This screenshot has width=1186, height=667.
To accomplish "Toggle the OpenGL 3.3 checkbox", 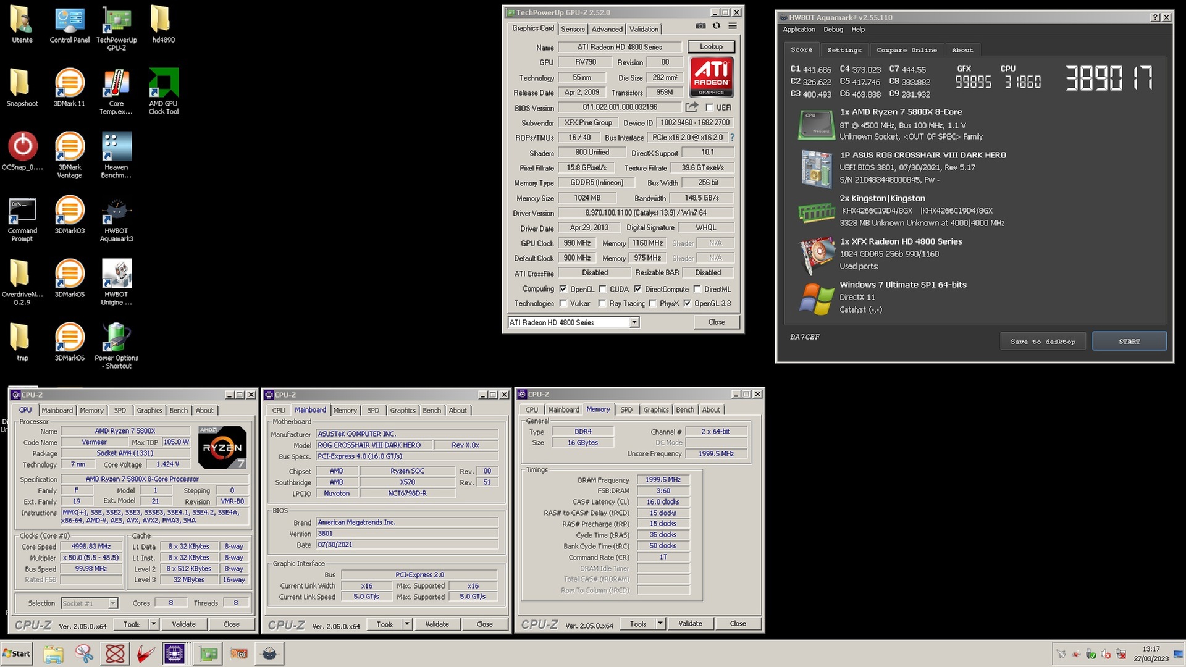I will point(687,303).
